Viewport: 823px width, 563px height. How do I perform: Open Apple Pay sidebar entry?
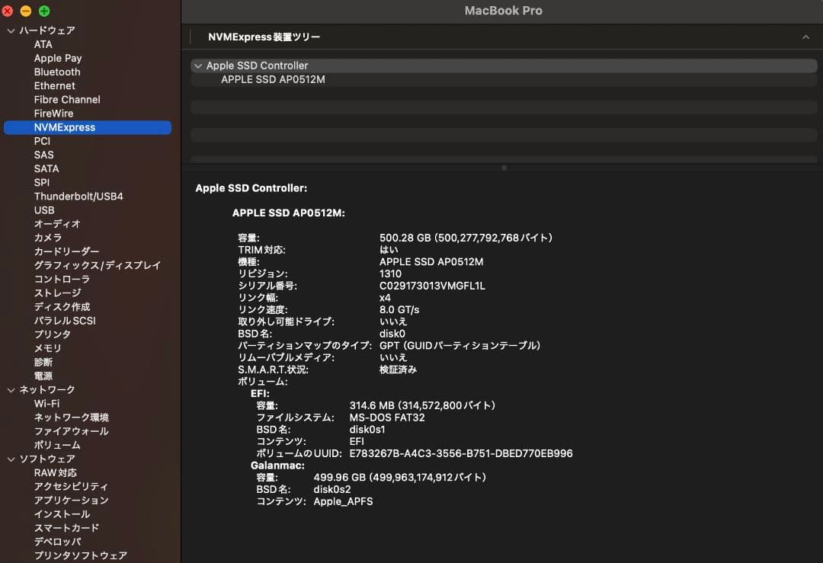click(58, 58)
